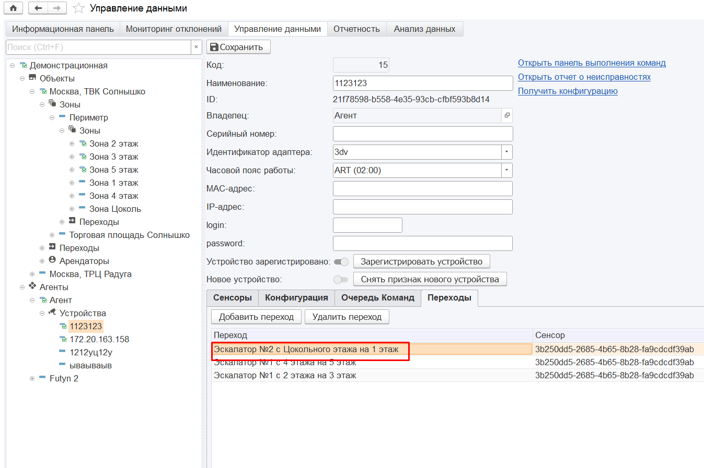This screenshot has height=468, width=704.
Task: Click Зарегистрировать устройство button
Action: (421, 261)
